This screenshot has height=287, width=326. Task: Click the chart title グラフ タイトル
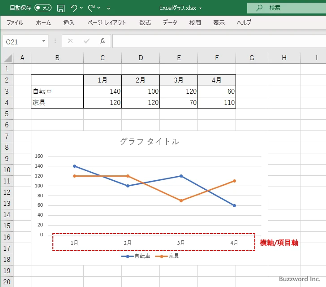tap(150, 142)
